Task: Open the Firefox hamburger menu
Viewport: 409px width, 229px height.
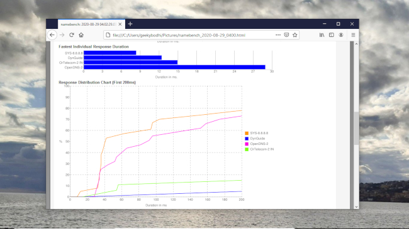Action: click(x=353, y=35)
